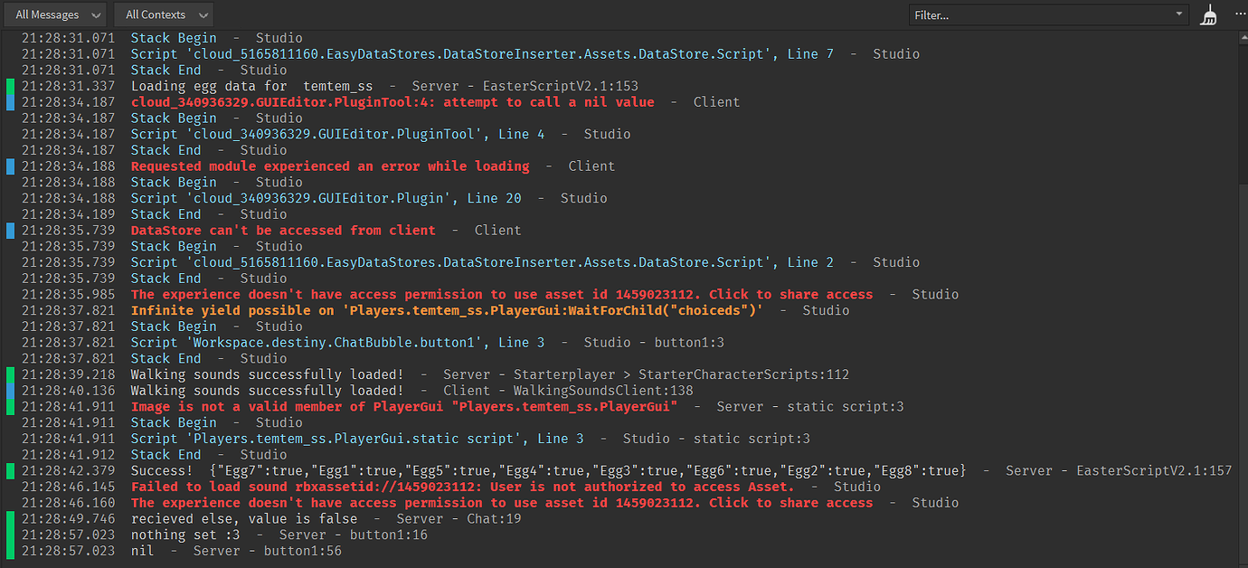Click blue marker next to the Requested module error
1248x568 pixels.
tap(10, 166)
